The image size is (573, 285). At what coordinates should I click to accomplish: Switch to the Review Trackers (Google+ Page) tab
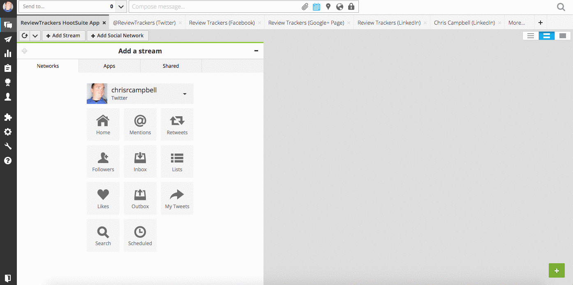(306, 23)
